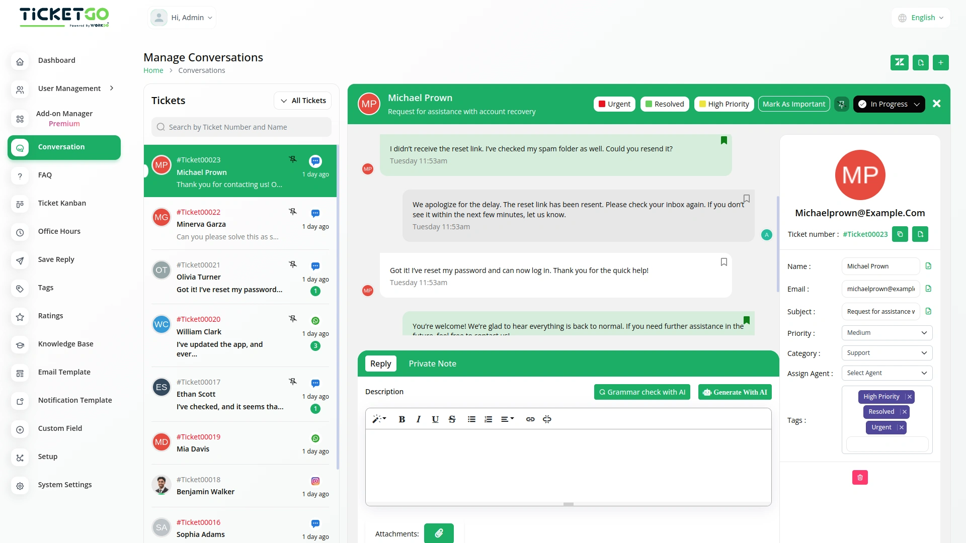Click the ticket search field
Image resolution: width=966 pixels, height=543 pixels.
tap(242, 127)
